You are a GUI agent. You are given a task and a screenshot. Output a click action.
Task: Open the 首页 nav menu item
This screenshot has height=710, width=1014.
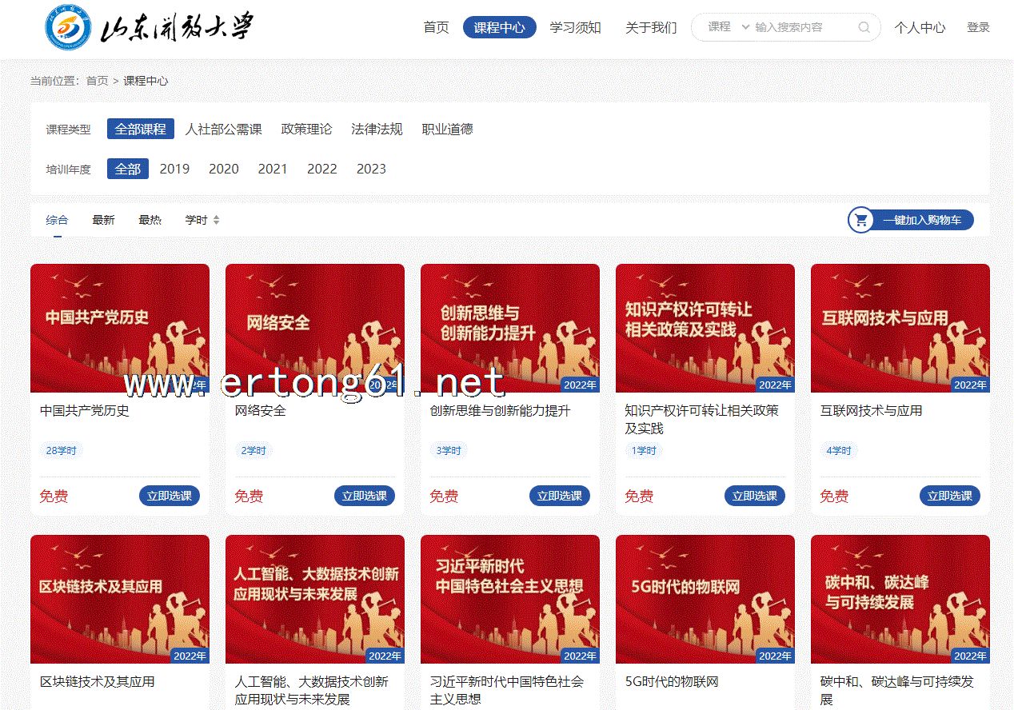[436, 27]
